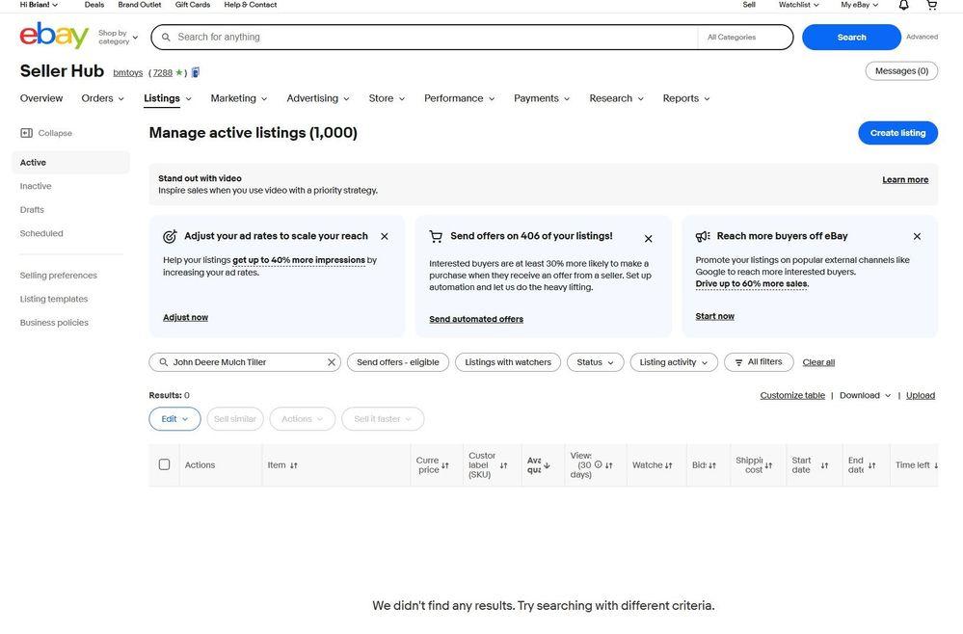The image size is (963, 634).
Task: Open the Customize table link
Action: click(792, 395)
